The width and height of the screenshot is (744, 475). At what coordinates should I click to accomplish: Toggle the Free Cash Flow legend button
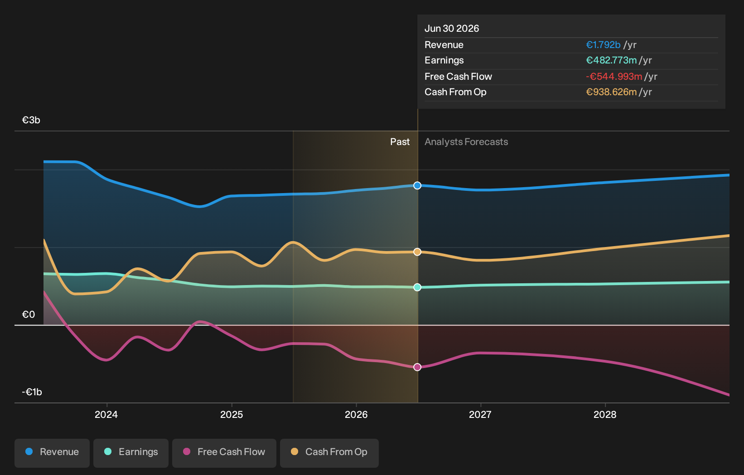(224, 453)
